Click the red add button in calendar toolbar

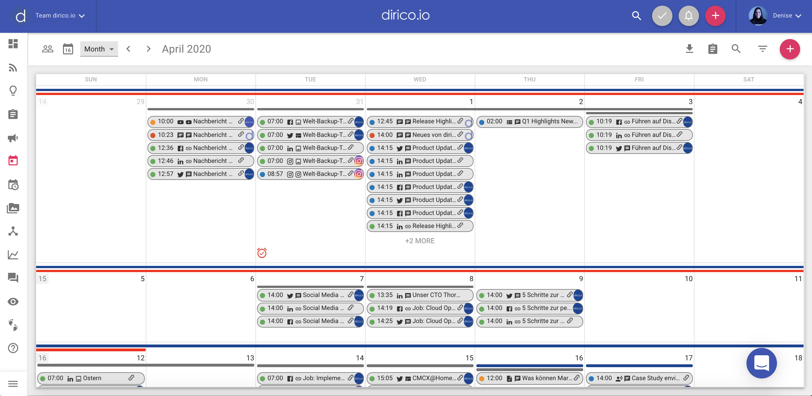[x=790, y=49]
